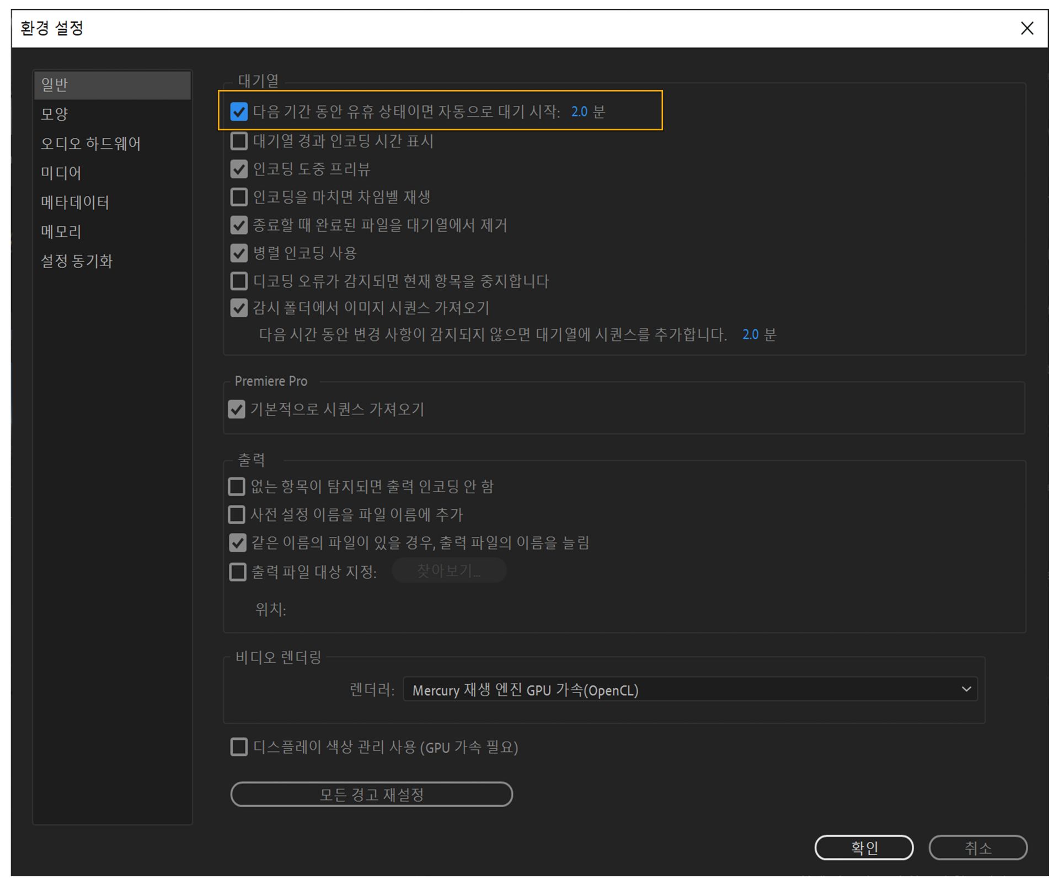Viewport: 1059px width, 885px height.
Task: Confirm settings with the 확인 button
Action: (x=864, y=847)
